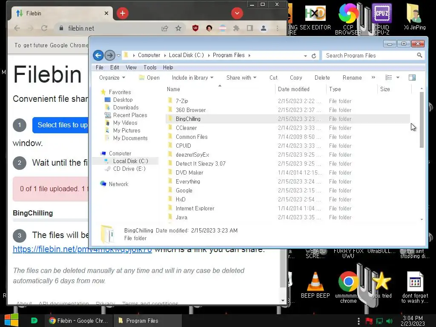Expand the Program Files breadcrumb arrow

click(x=250, y=55)
